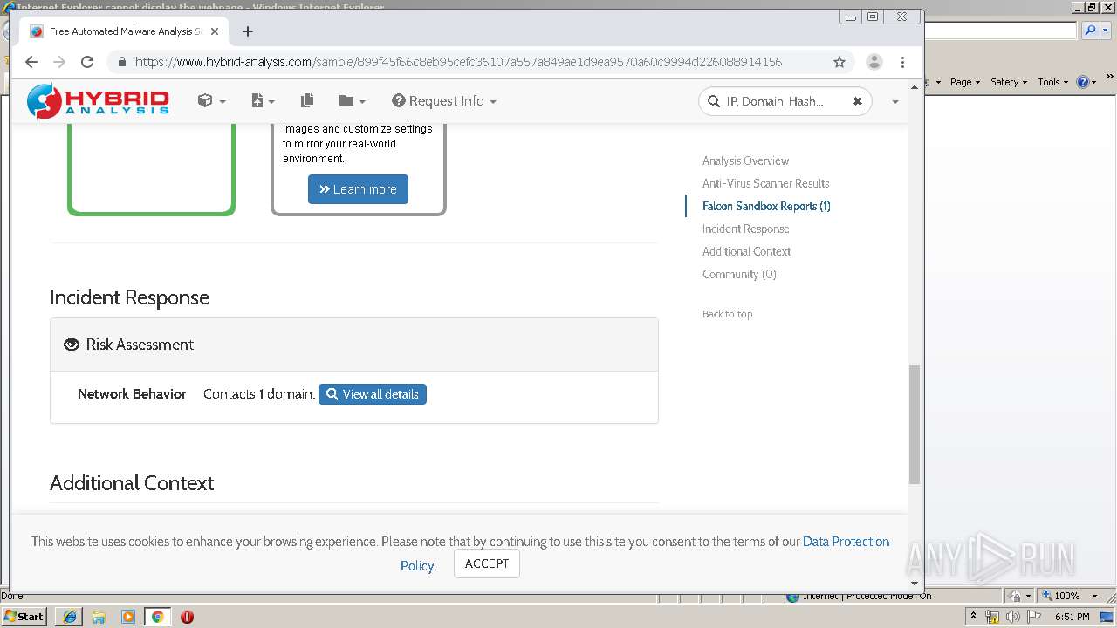The width and height of the screenshot is (1117, 628).
Task: Click the red stop icon in taskbar
Action: click(x=187, y=617)
